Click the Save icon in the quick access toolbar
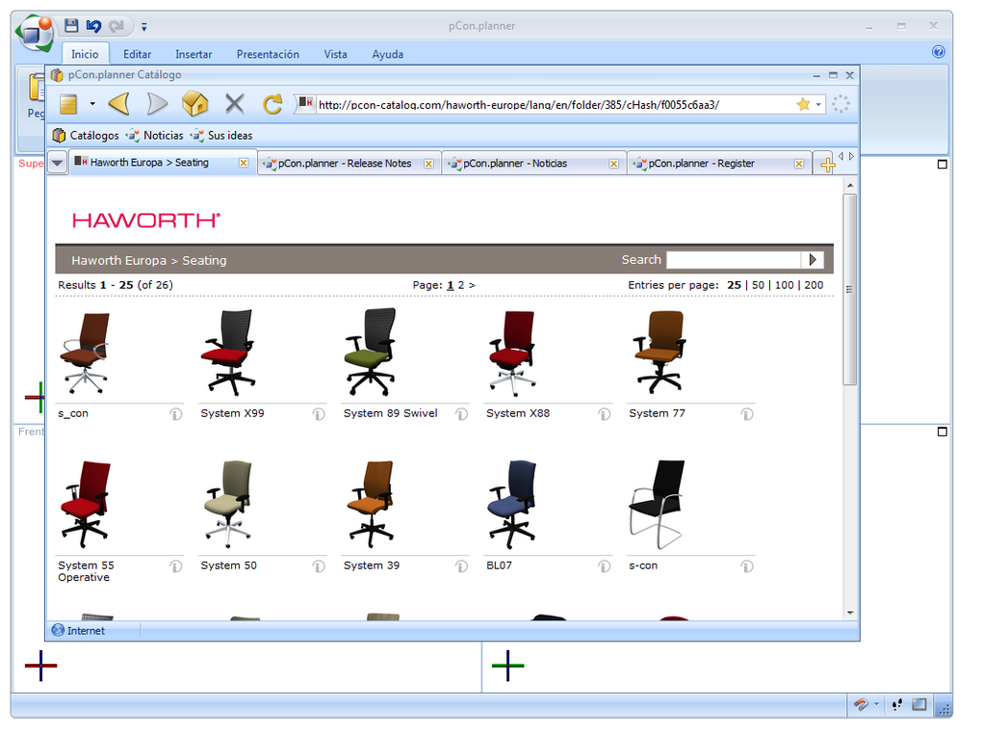Screen dimensions: 982x734 point(69,26)
